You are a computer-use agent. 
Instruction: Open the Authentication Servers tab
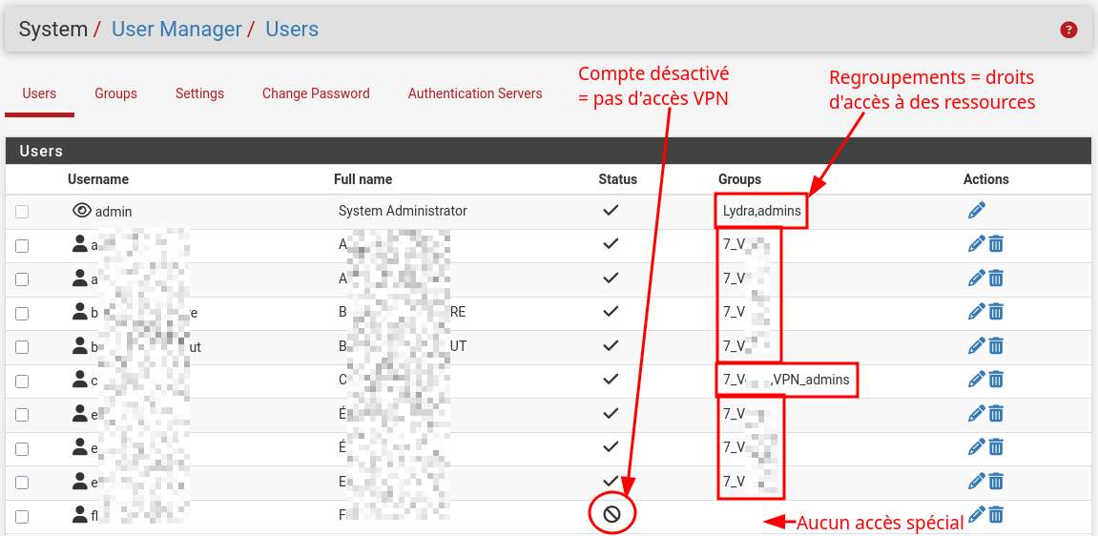coord(475,93)
